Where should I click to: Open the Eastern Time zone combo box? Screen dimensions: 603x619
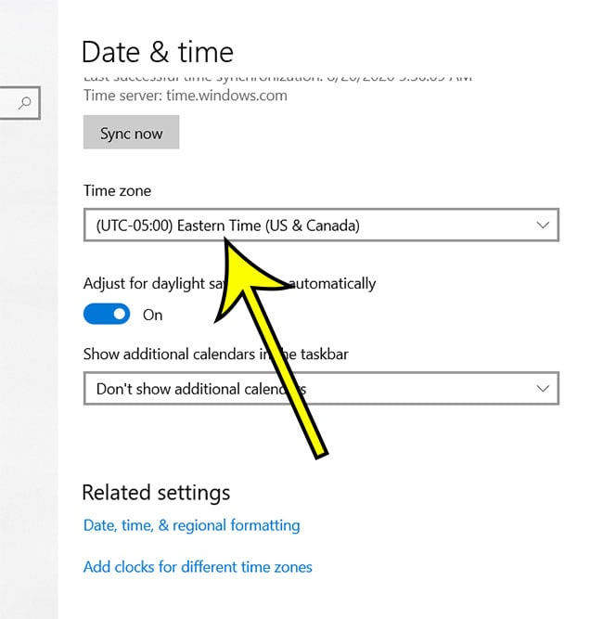(x=306, y=226)
